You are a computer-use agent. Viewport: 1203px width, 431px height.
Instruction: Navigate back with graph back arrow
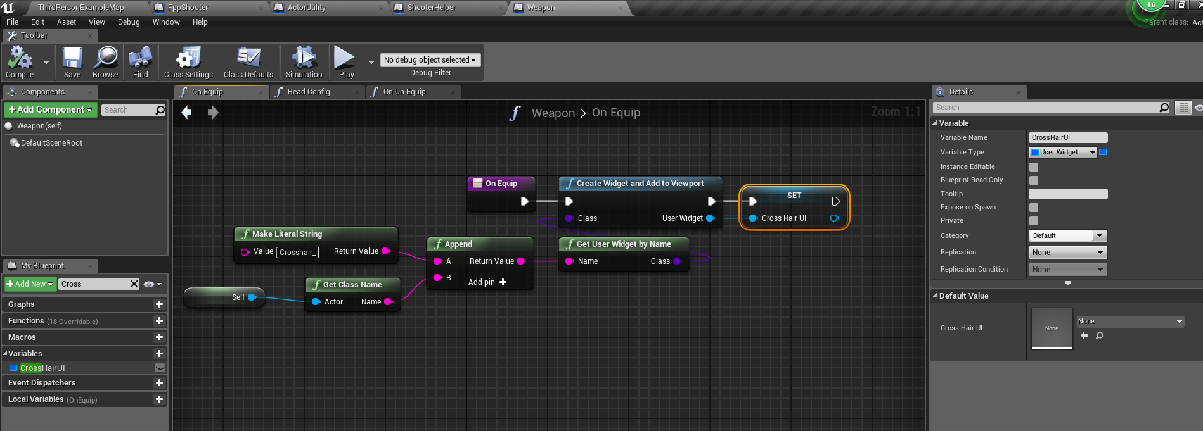click(x=186, y=113)
